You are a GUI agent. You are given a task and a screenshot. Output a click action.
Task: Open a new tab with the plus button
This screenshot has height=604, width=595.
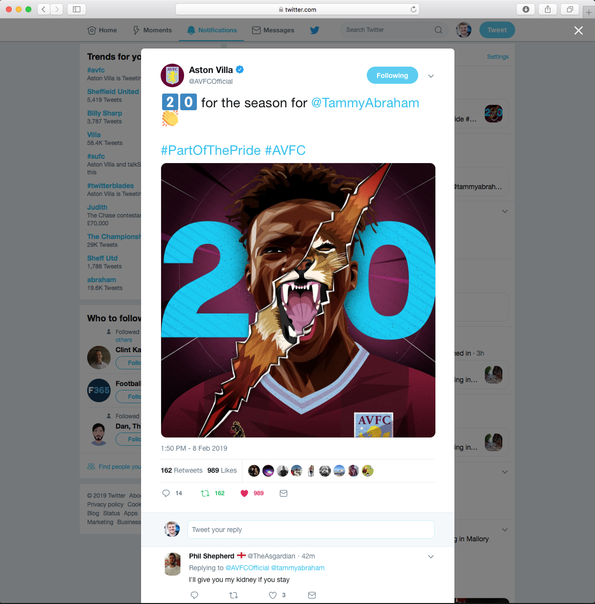(589, 12)
